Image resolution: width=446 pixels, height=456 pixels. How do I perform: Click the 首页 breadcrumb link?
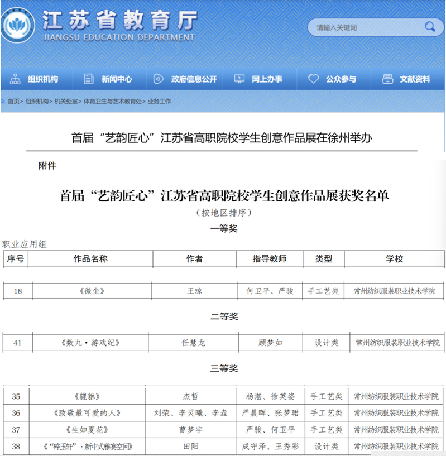pyautogui.click(x=14, y=102)
